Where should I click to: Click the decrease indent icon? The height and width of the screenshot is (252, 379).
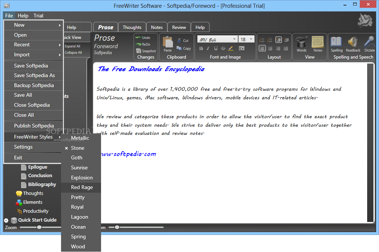(x=278, y=40)
